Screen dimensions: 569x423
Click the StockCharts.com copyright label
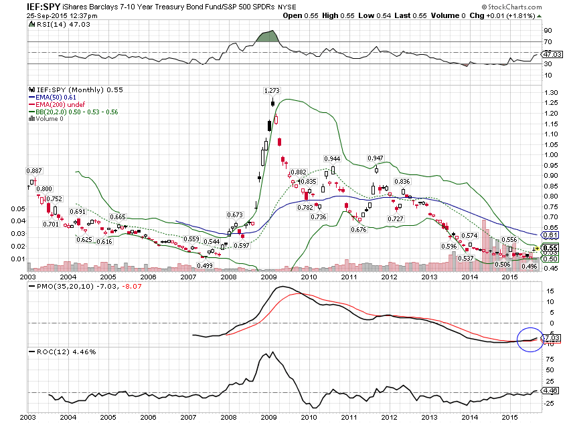pos(511,7)
